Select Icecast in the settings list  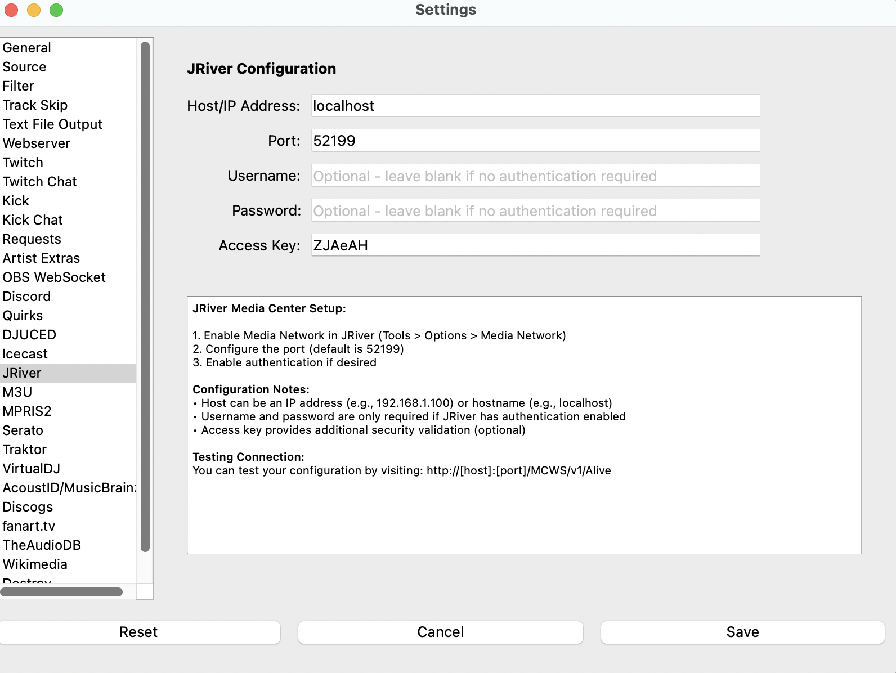click(x=25, y=354)
